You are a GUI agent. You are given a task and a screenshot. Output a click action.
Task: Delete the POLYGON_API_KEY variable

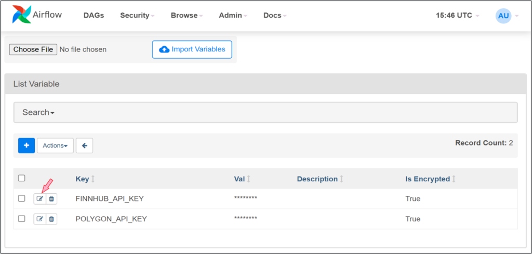pos(51,219)
